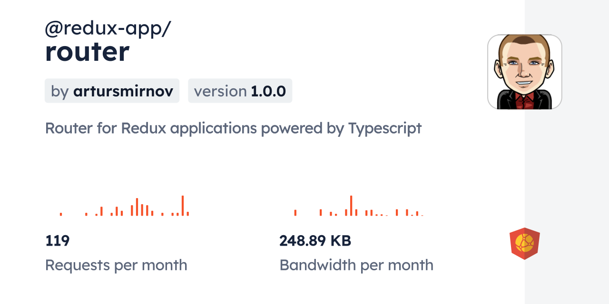
Task: Click the "Bandwidth per month" label
Action: click(x=356, y=265)
